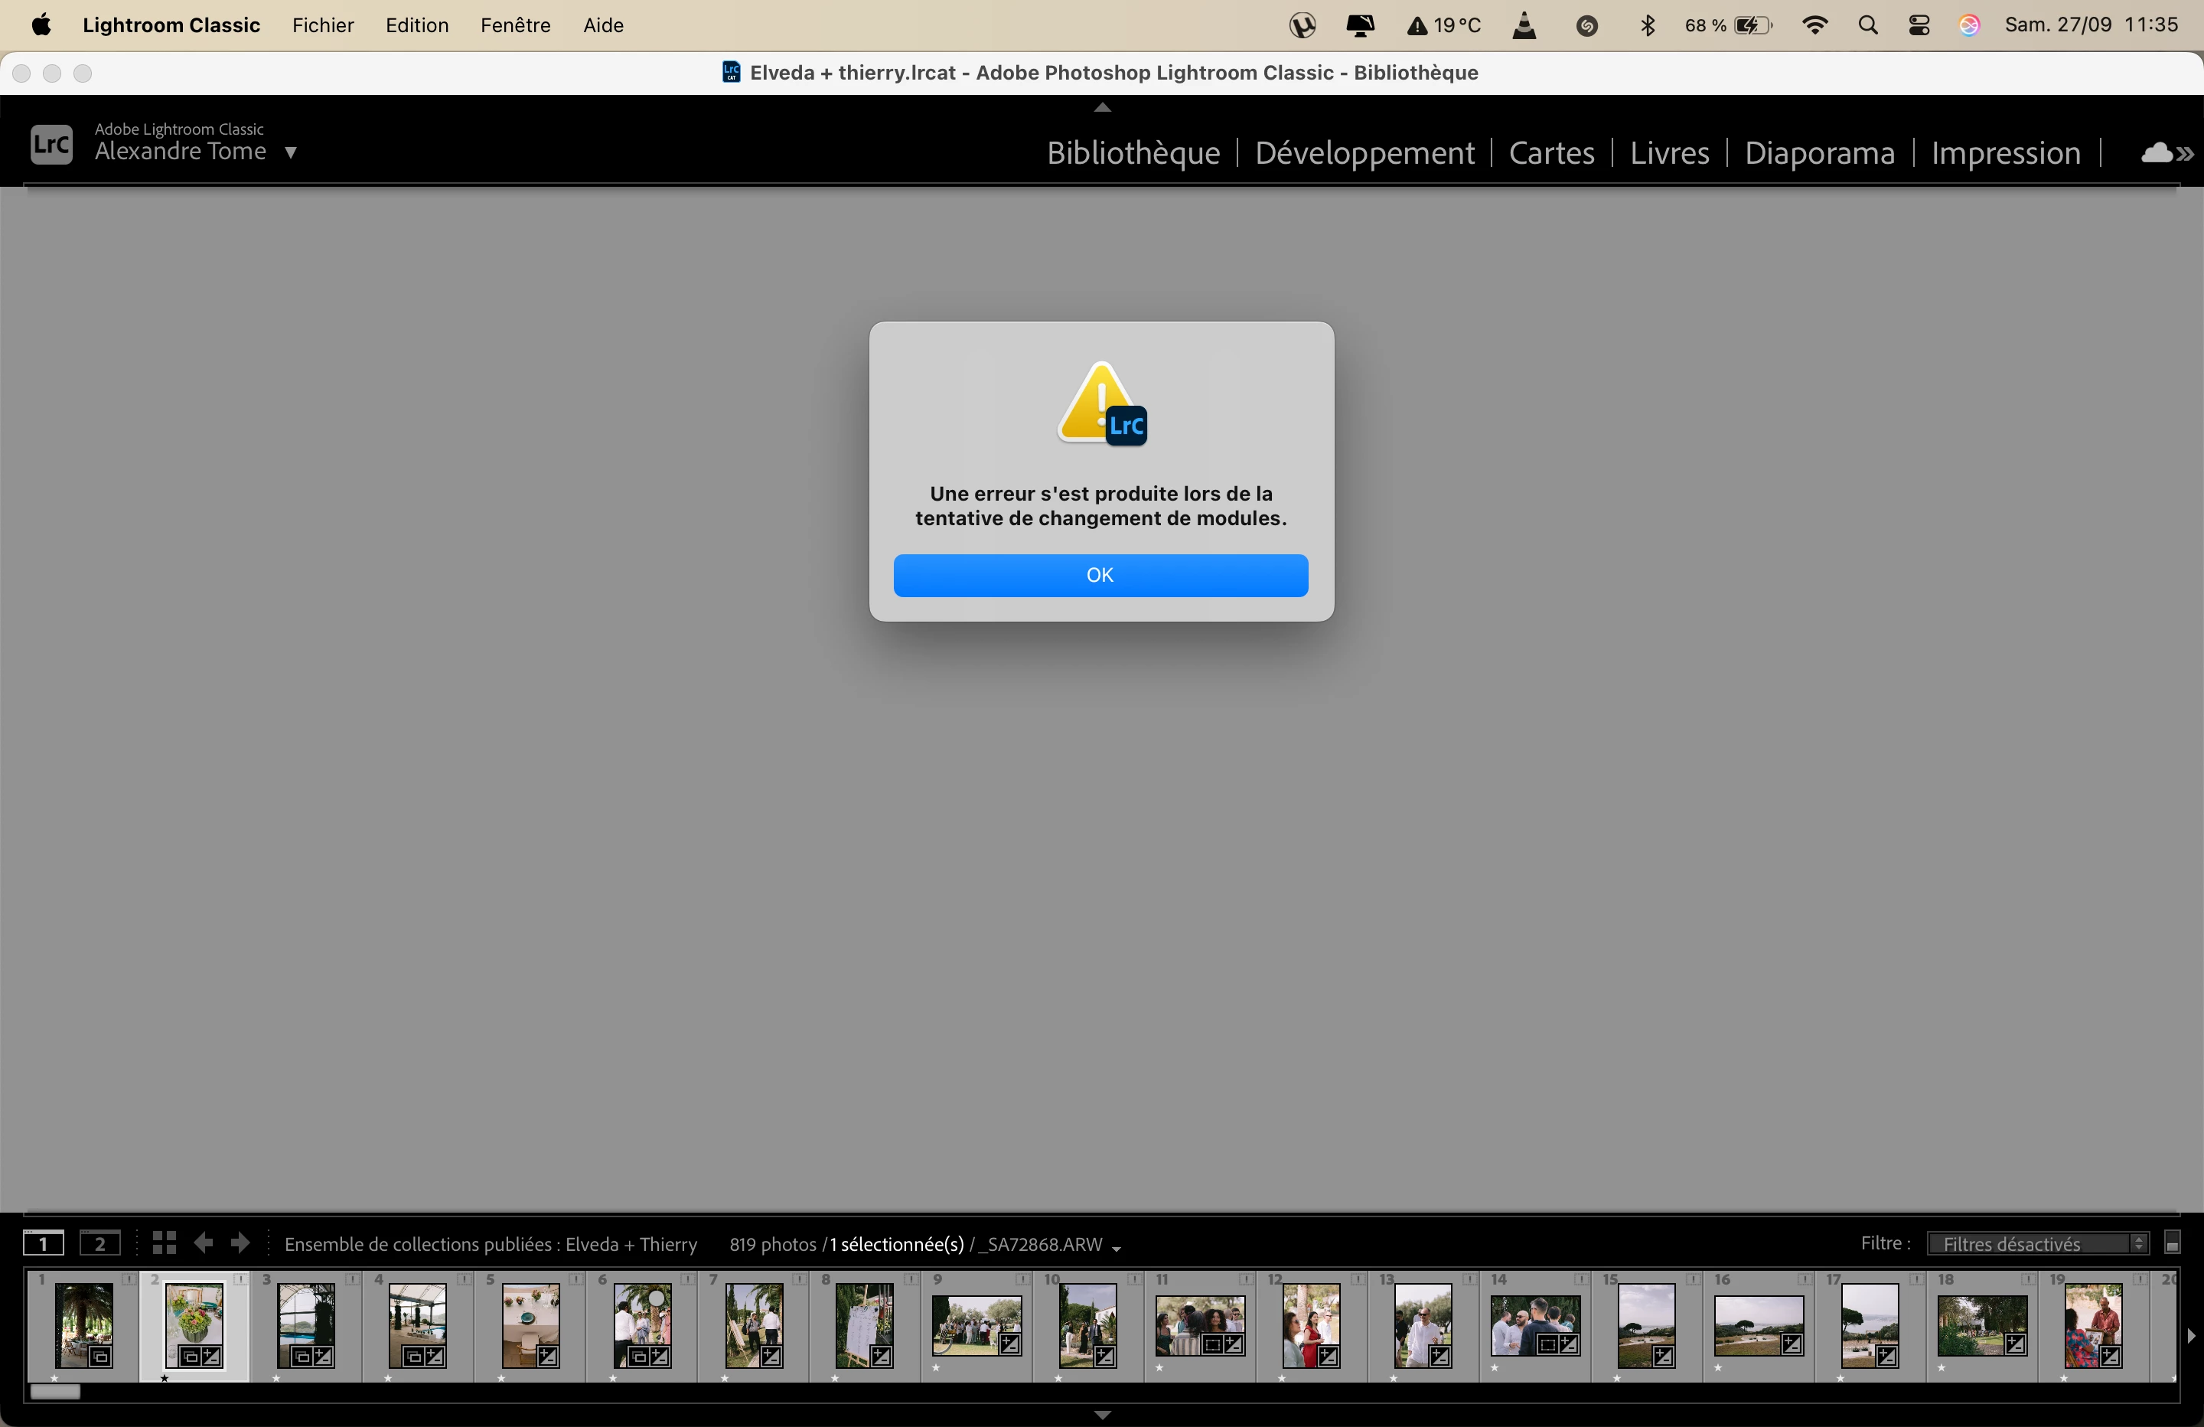Open the Filtres désactivés filter dropdown

pos(2037,1243)
